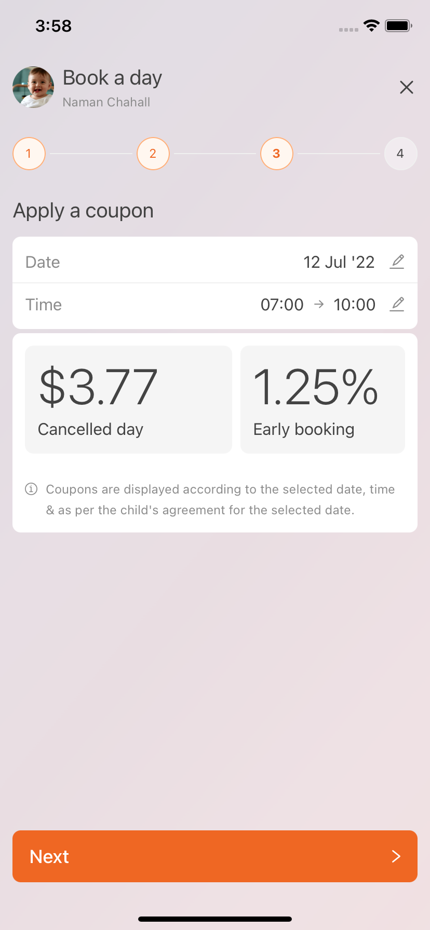Image resolution: width=430 pixels, height=930 pixels.
Task: Tap the battery status icon
Action: pyautogui.click(x=398, y=25)
